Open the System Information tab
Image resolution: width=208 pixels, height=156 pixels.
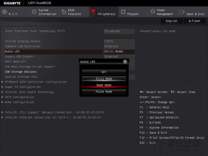[45, 12]
